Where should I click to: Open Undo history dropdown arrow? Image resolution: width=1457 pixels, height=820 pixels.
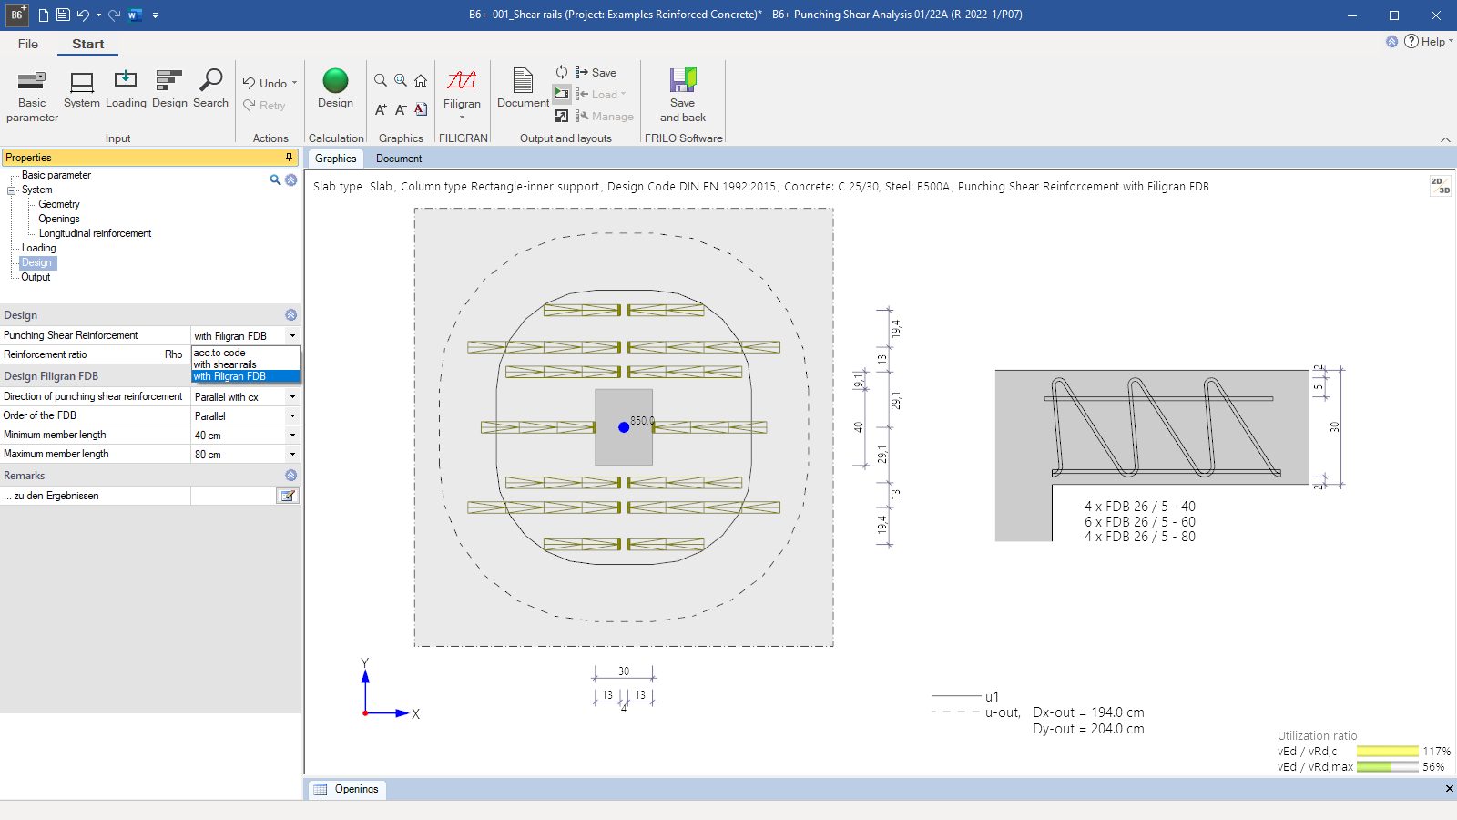(294, 83)
